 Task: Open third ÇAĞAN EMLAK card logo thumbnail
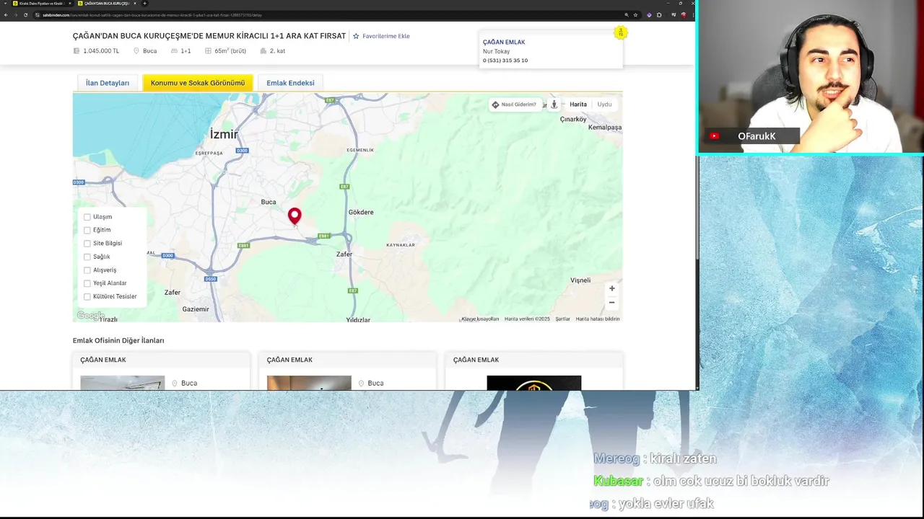[x=534, y=383]
